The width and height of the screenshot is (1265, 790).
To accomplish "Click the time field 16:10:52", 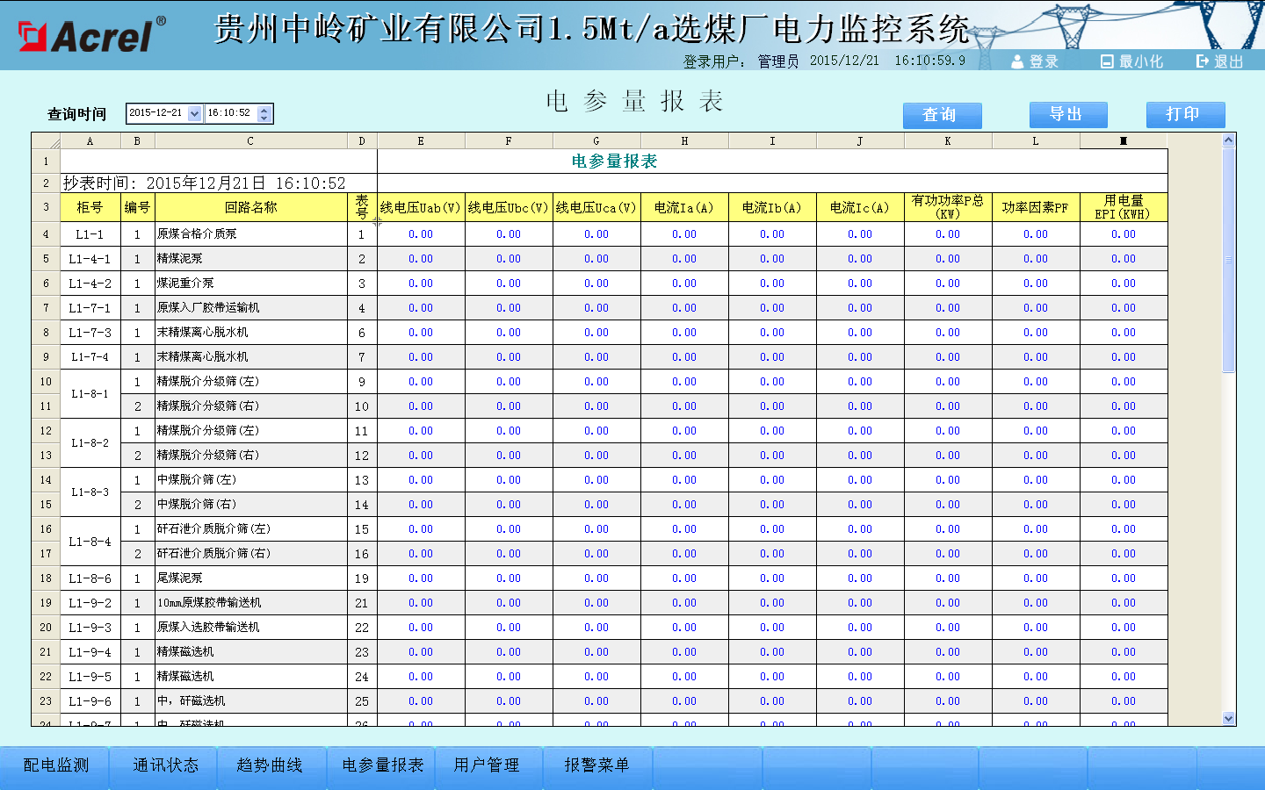I will click(x=231, y=113).
